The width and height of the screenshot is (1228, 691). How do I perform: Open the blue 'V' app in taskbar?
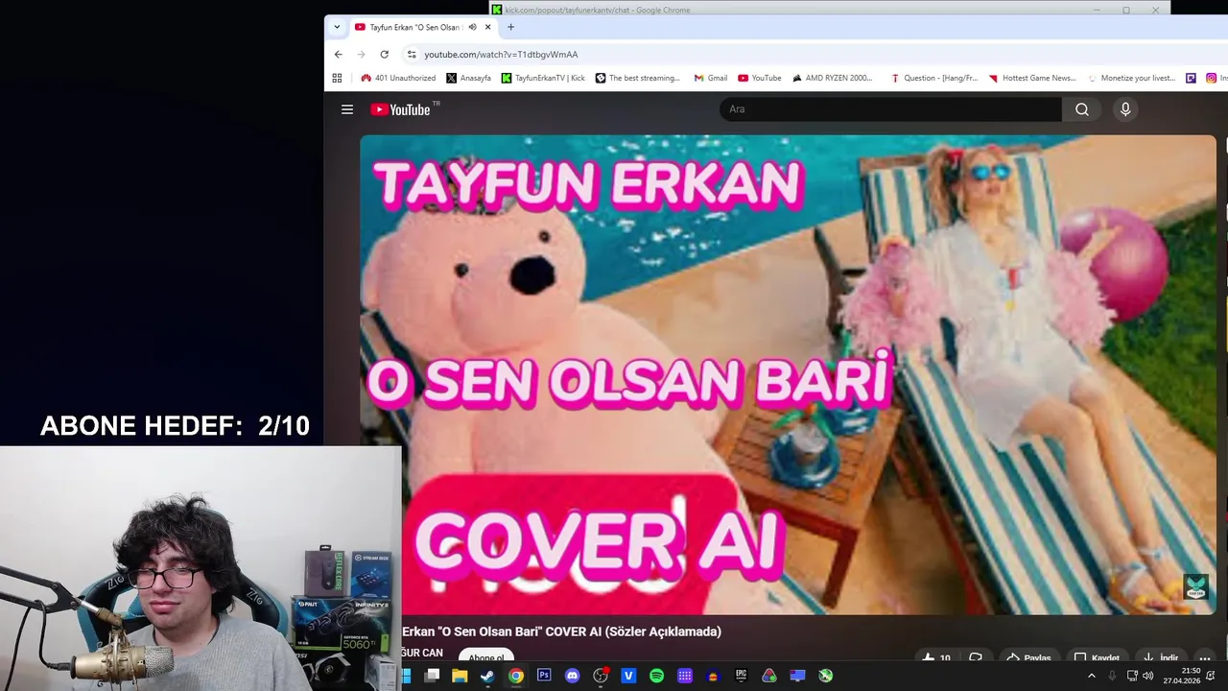click(628, 676)
